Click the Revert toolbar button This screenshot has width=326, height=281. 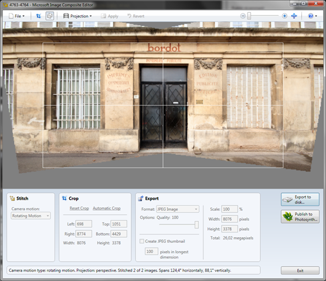coord(136,16)
